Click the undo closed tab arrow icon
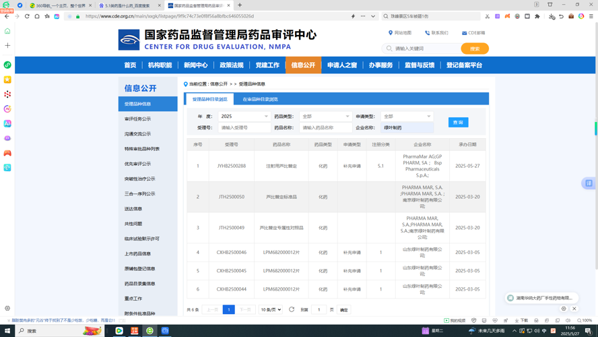This screenshot has height=337, width=598. (x=562, y=16)
